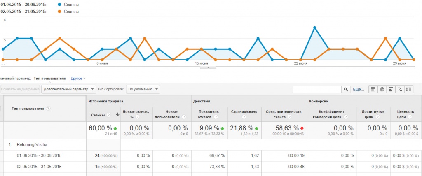Open help icon for Сред. длительность сеанса
The width and height of the screenshot is (422, 176).
coord(290,117)
